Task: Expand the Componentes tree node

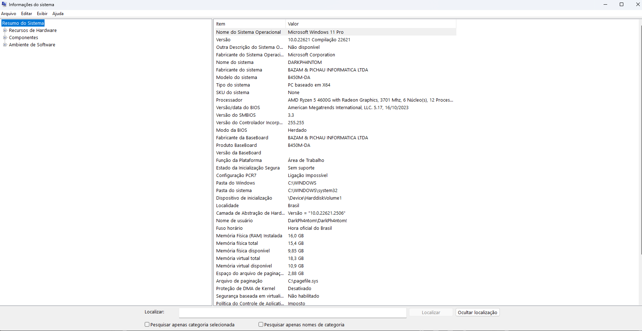Action: [x=5, y=38]
